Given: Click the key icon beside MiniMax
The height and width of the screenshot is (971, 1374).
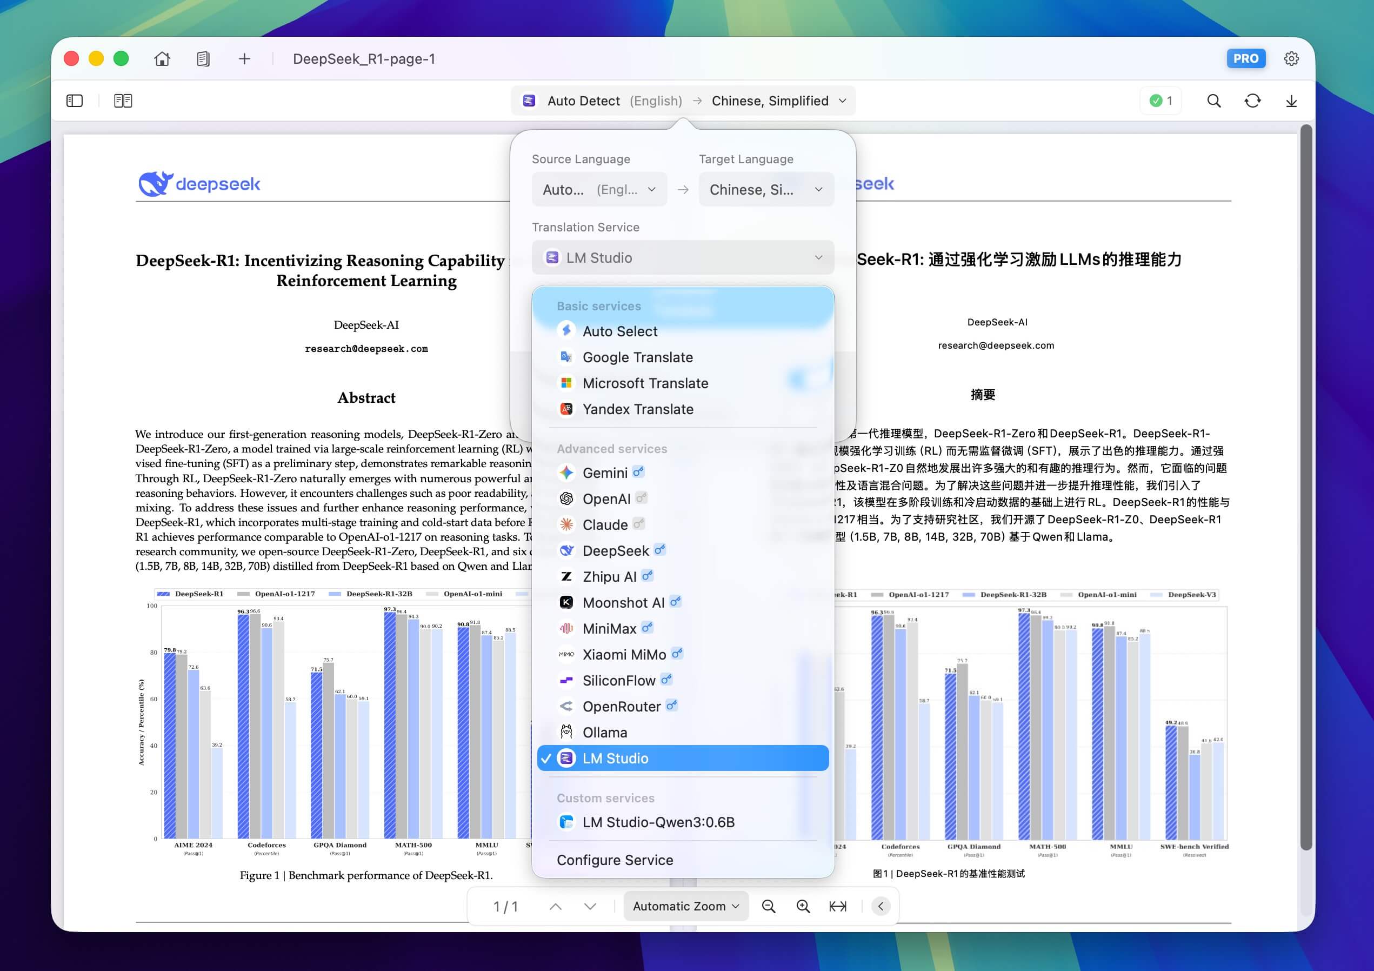Looking at the screenshot, I should [x=648, y=627].
